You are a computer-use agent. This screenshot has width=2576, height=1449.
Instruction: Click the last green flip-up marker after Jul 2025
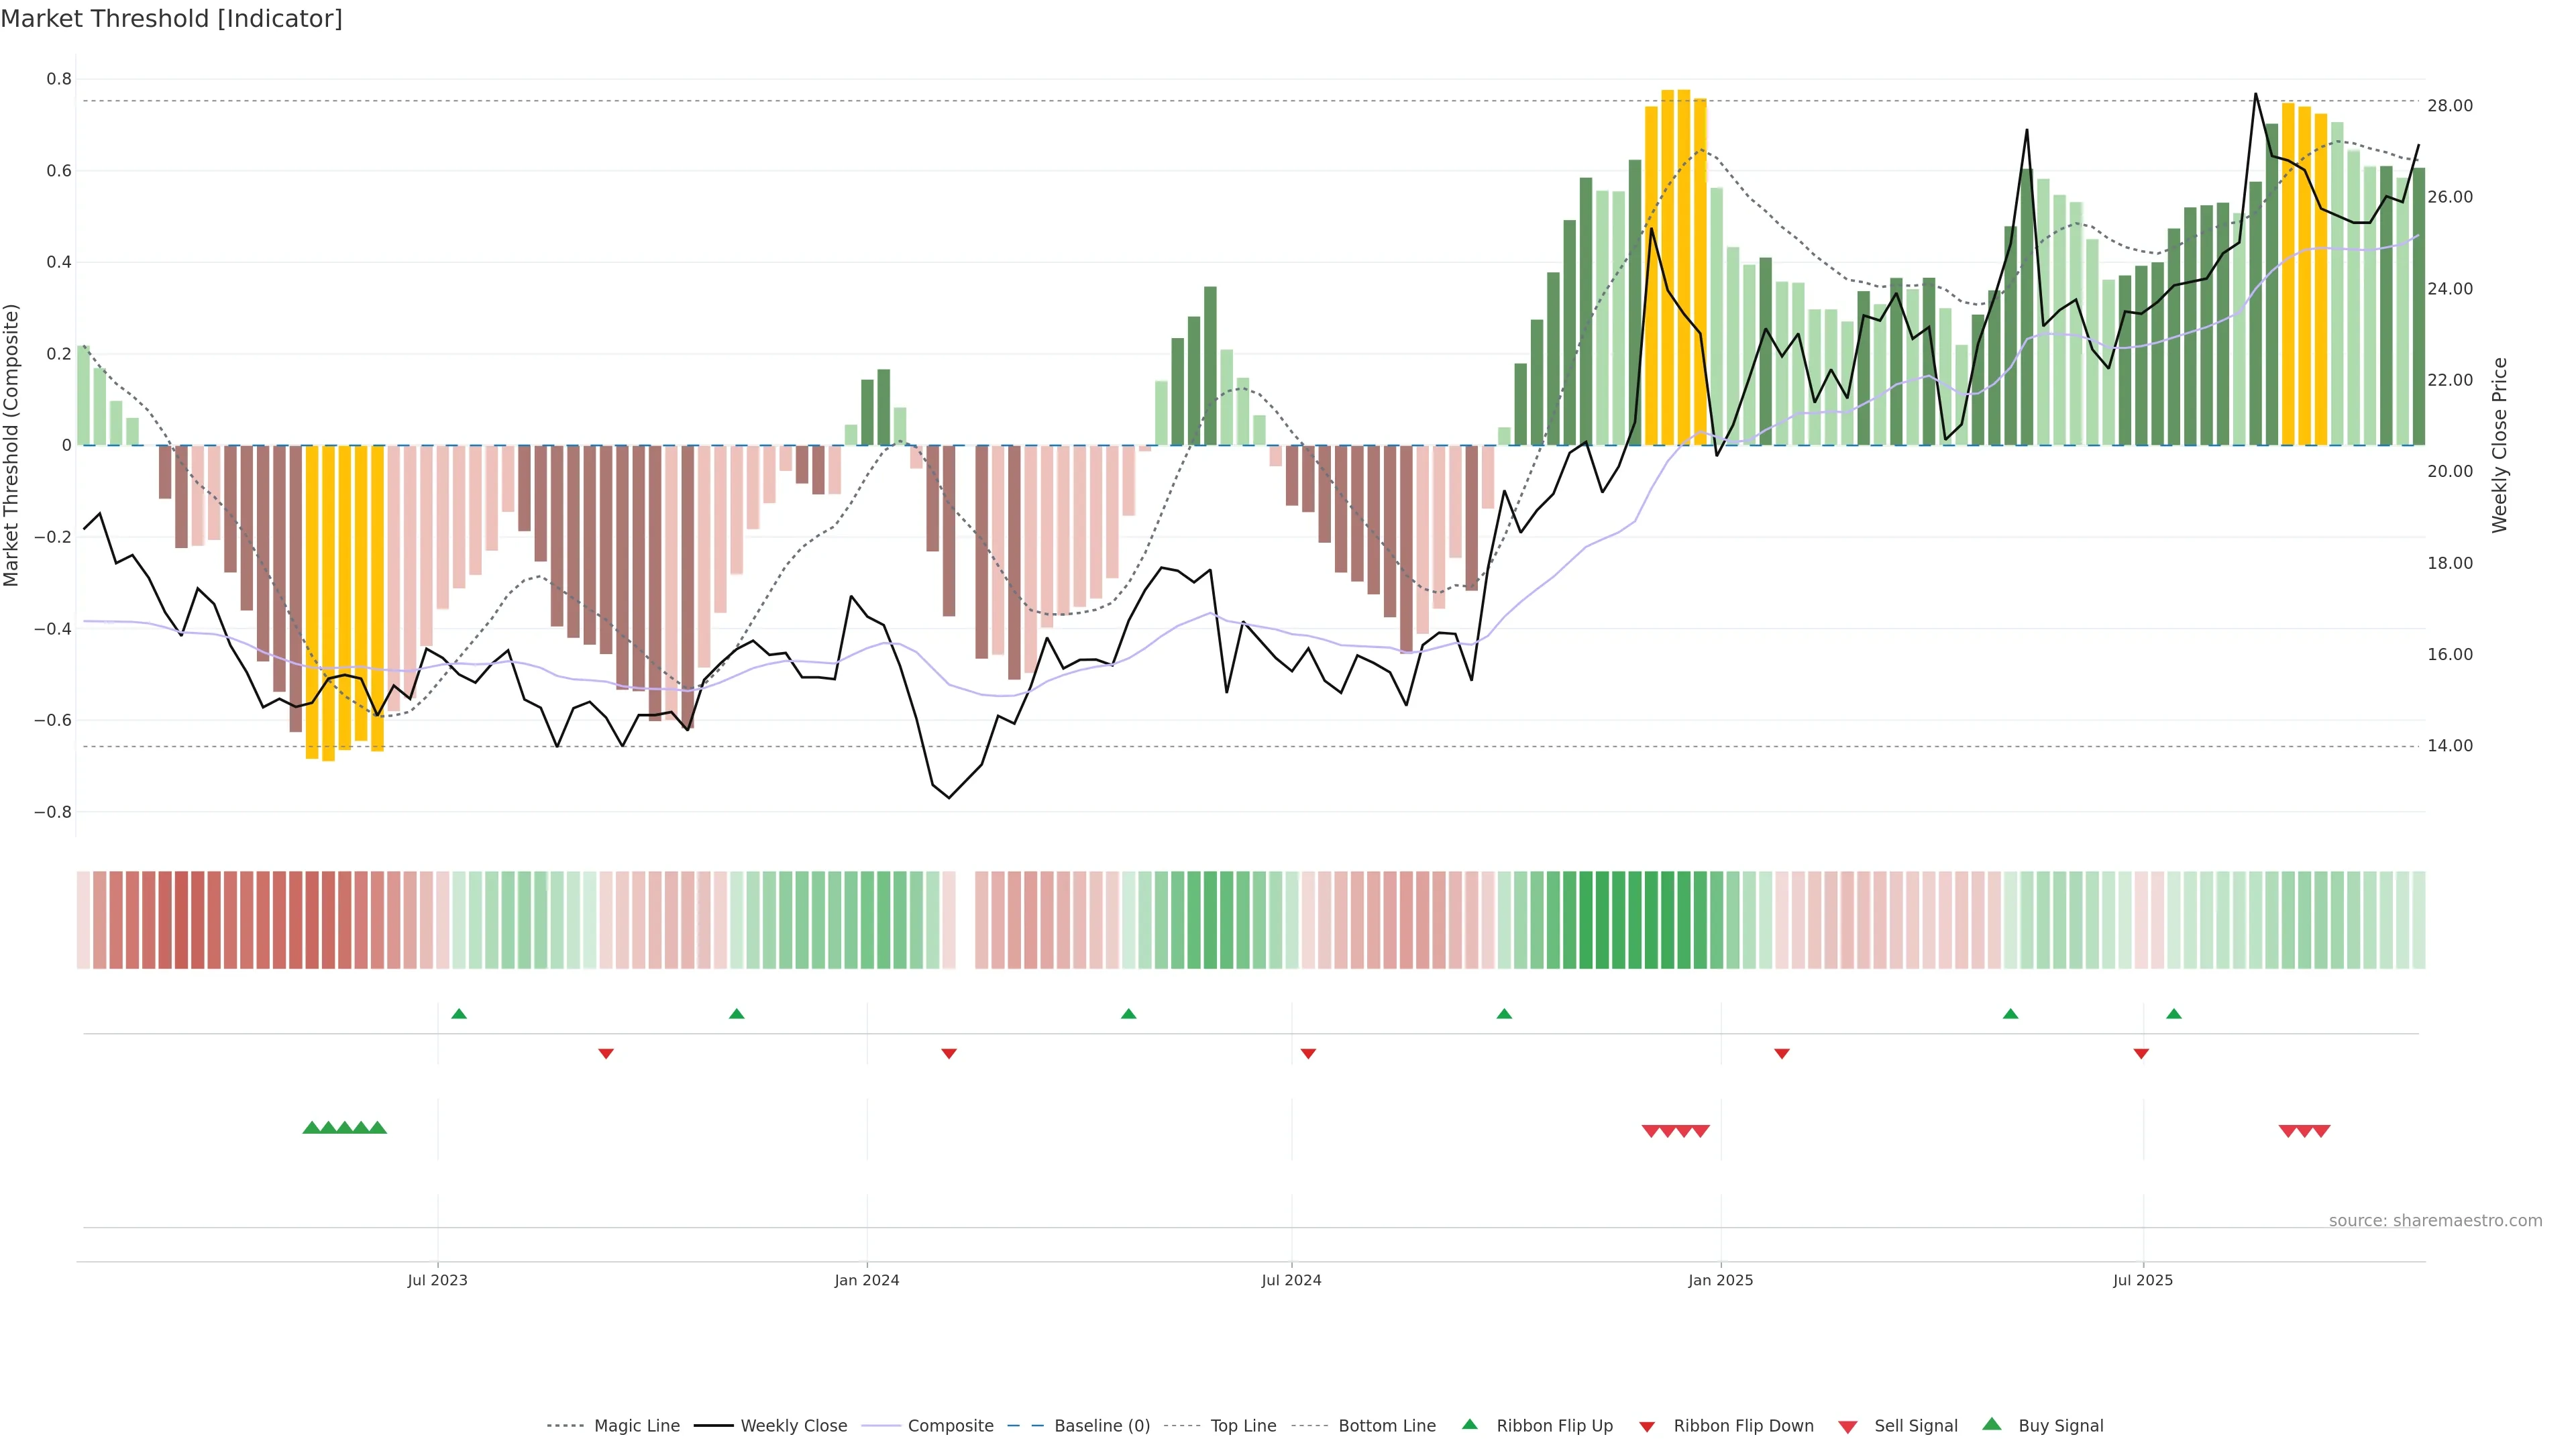[2173, 1014]
